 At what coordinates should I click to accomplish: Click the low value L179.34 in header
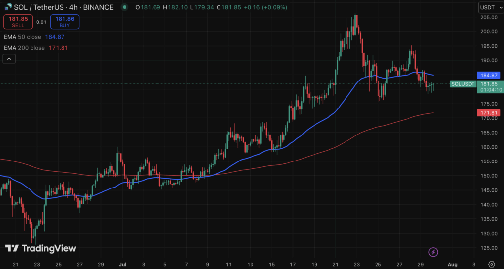click(202, 7)
